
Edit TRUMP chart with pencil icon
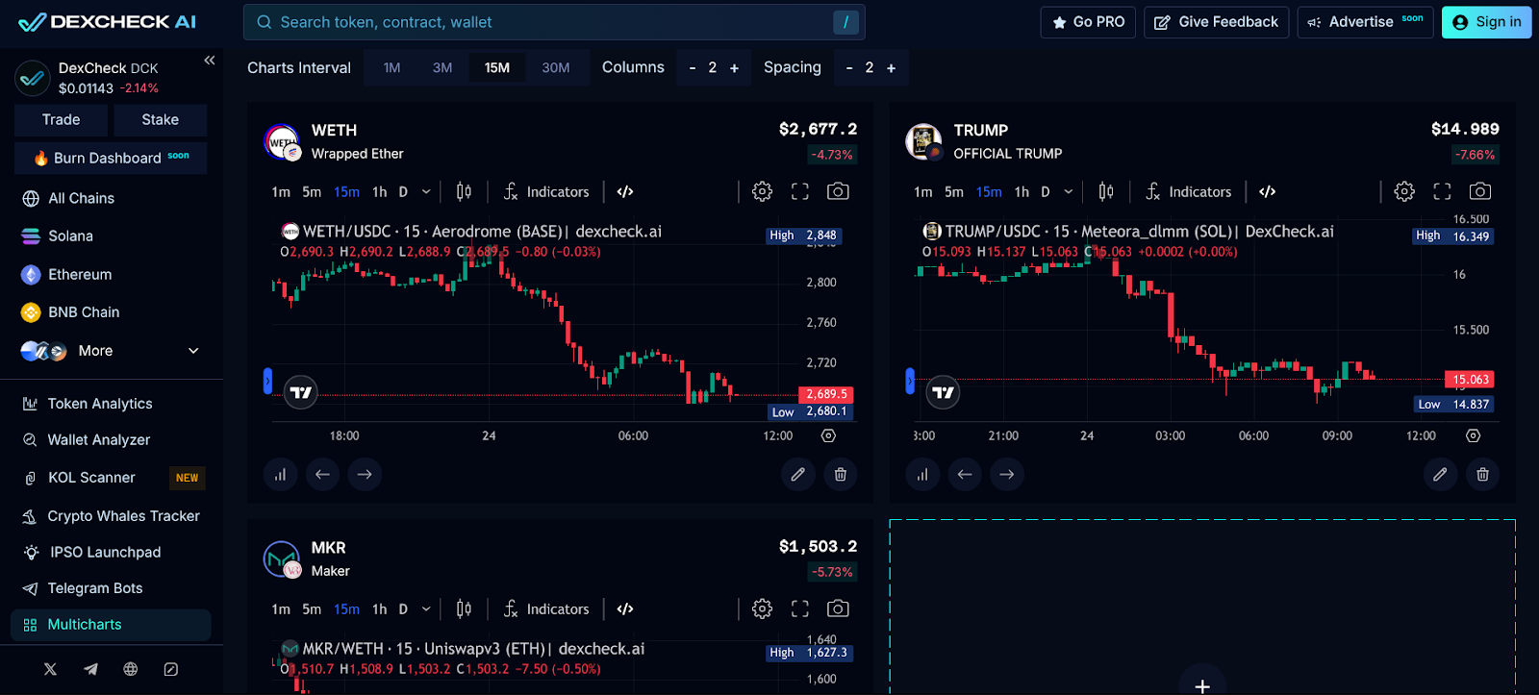[1440, 474]
